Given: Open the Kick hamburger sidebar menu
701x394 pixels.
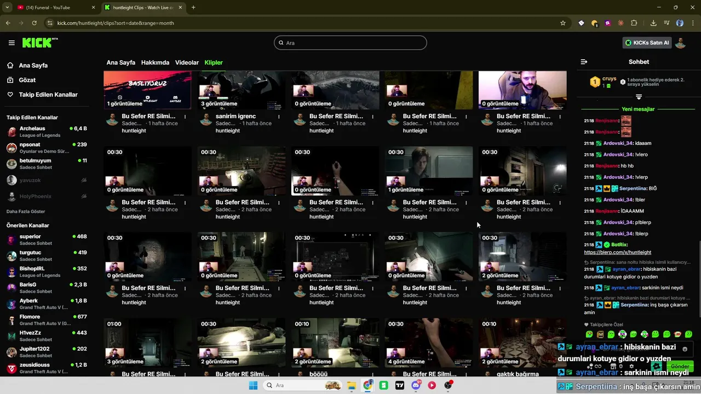Looking at the screenshot, I should point(12,43).
